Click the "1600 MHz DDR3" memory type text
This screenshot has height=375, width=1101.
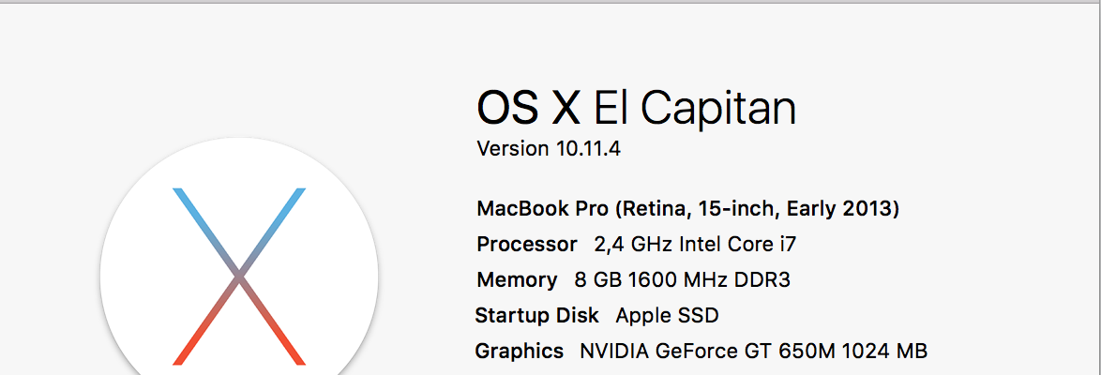point(710,280)
